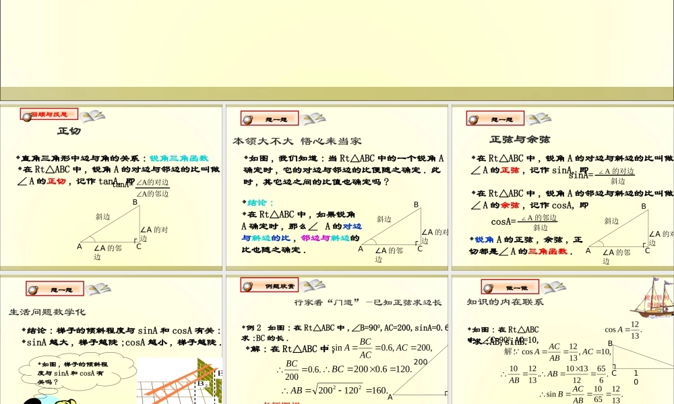Click the book icon on the 本领大不大 slide

coord(313,119)
